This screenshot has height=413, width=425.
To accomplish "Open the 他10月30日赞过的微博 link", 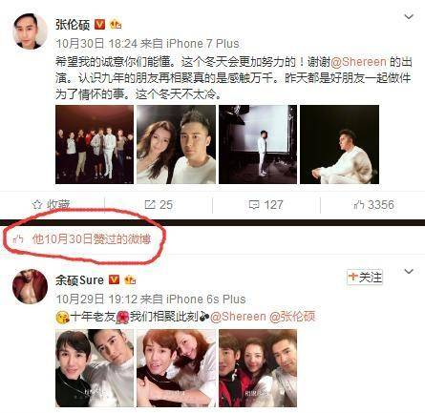I will 92,239.
